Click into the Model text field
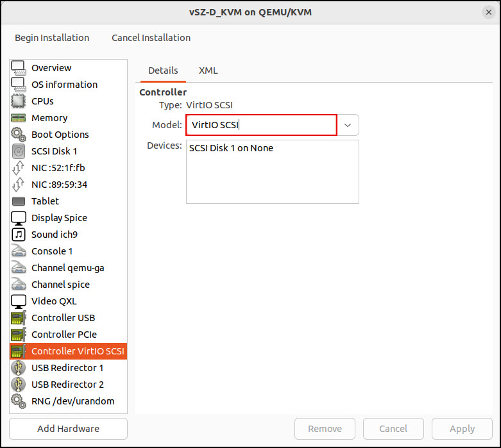The height and width of the screenshot is (448, 501). [261, 125]
